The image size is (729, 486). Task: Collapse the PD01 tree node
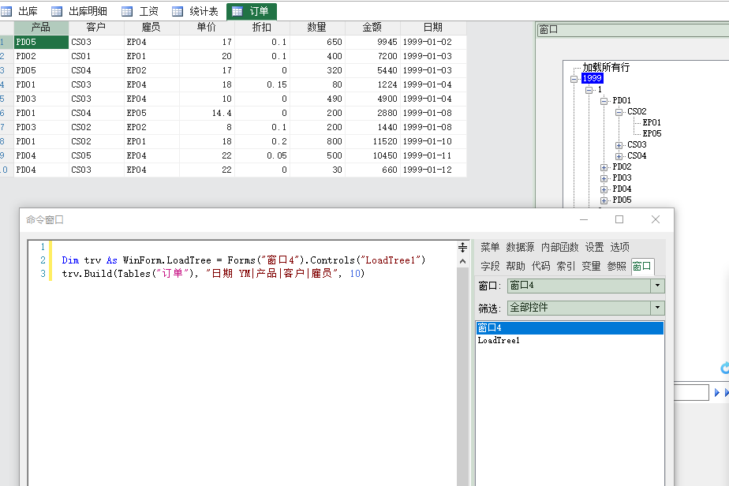click(604, 101)
